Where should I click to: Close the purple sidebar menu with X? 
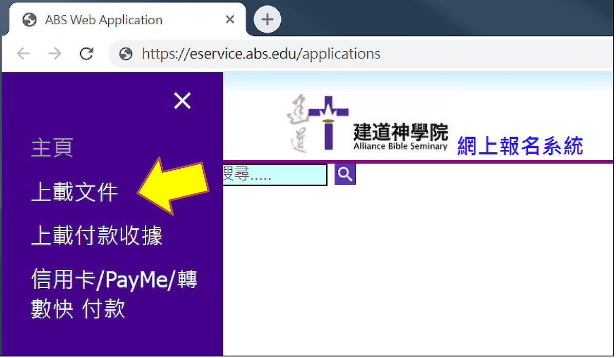pos(182,101)
